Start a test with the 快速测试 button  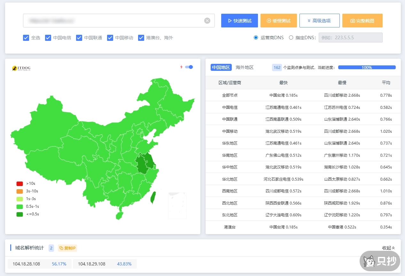[x=239, y=20]
